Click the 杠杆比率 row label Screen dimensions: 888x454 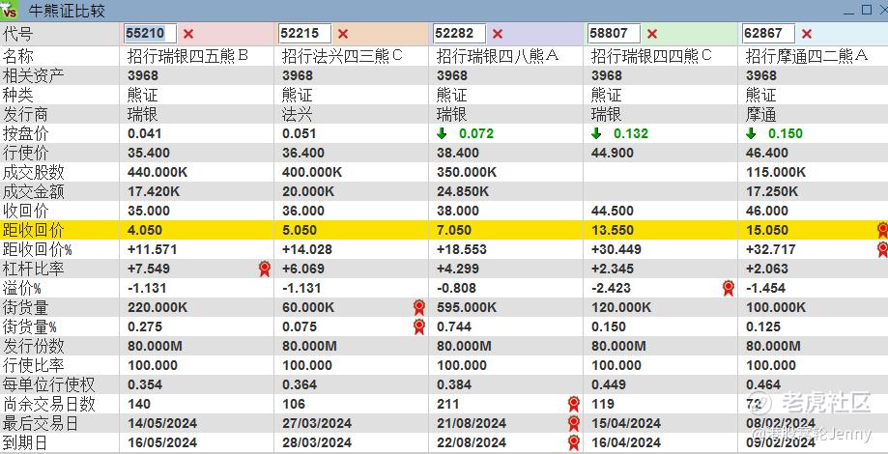[34, 269]
